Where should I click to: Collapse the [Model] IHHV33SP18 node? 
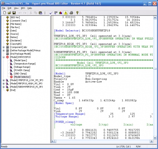point(4,57)
